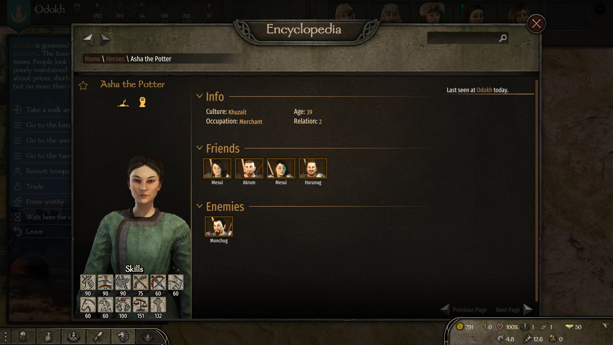Collapse the Enemies section

[199, 206]
